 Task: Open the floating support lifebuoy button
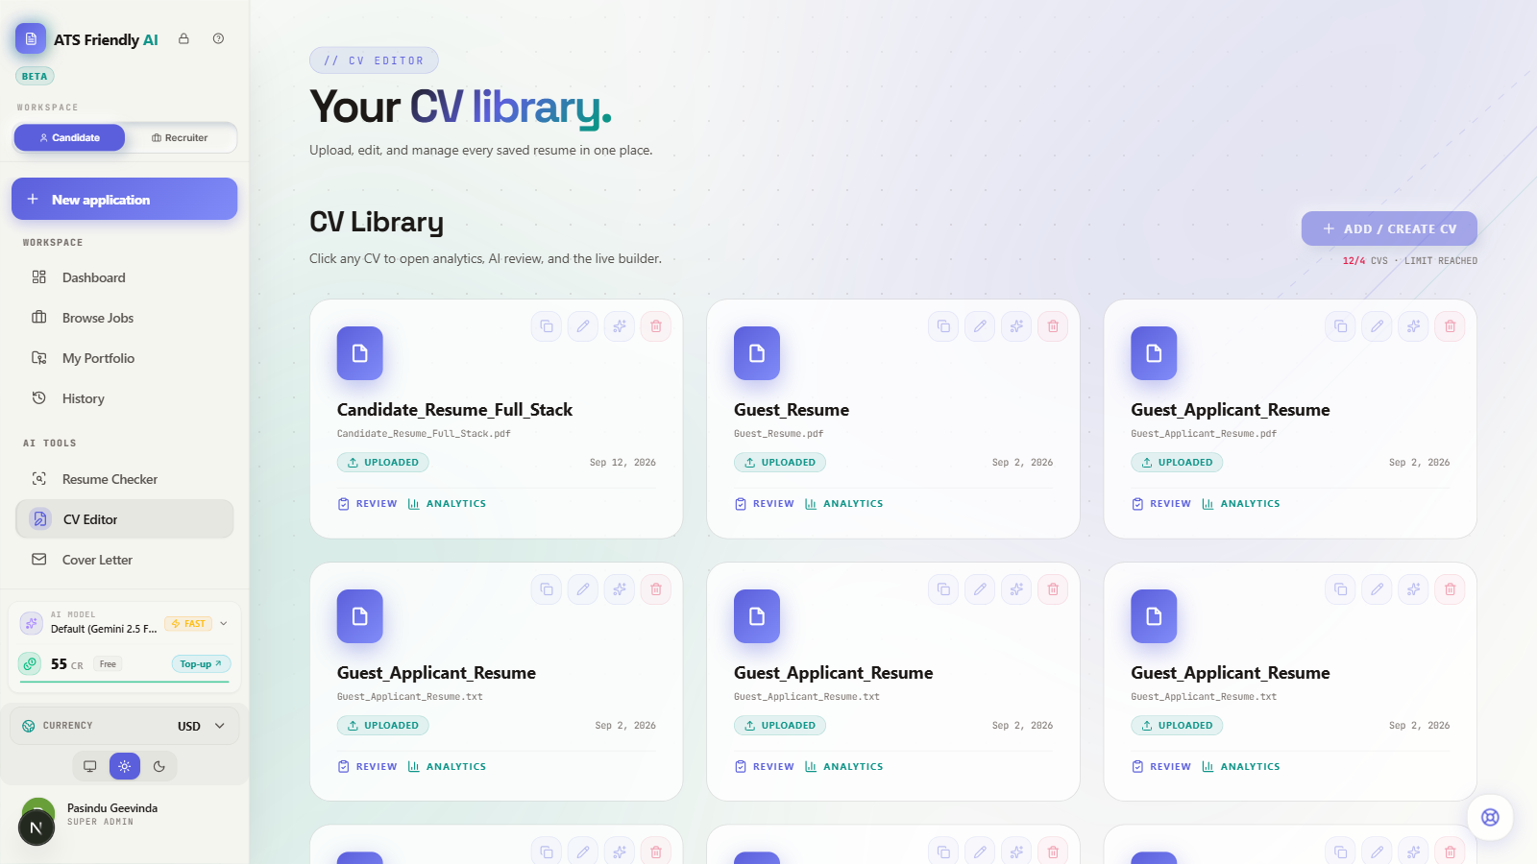[1490, 817]
